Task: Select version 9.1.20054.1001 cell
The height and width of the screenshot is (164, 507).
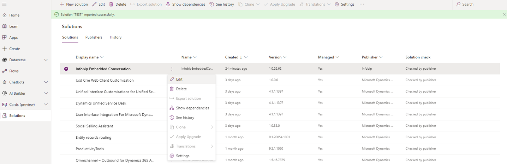Action: coord(279,137)
